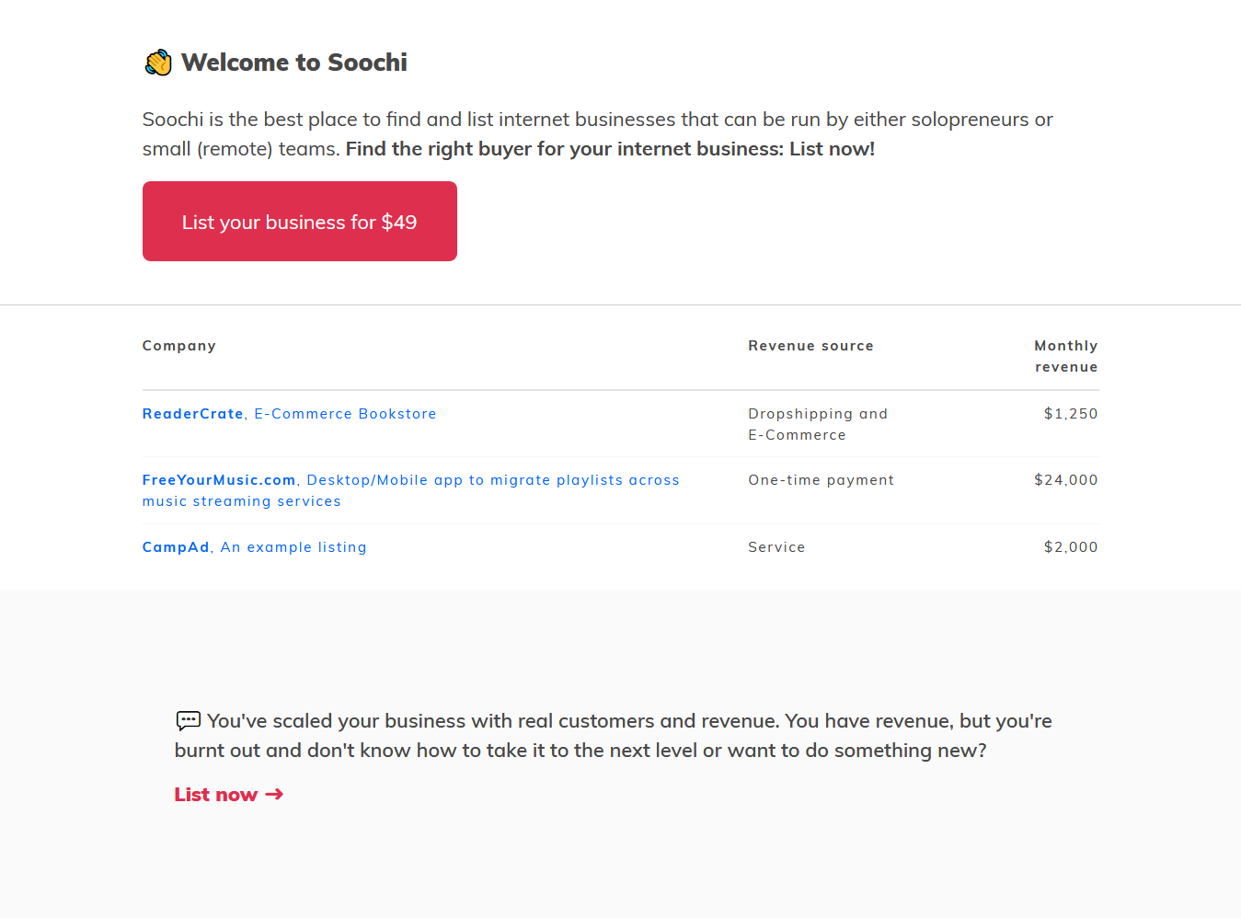Click the E-Commerce Bookstore description
The width and height of the screenshot is (1241, 918).
tap(345, 414)
